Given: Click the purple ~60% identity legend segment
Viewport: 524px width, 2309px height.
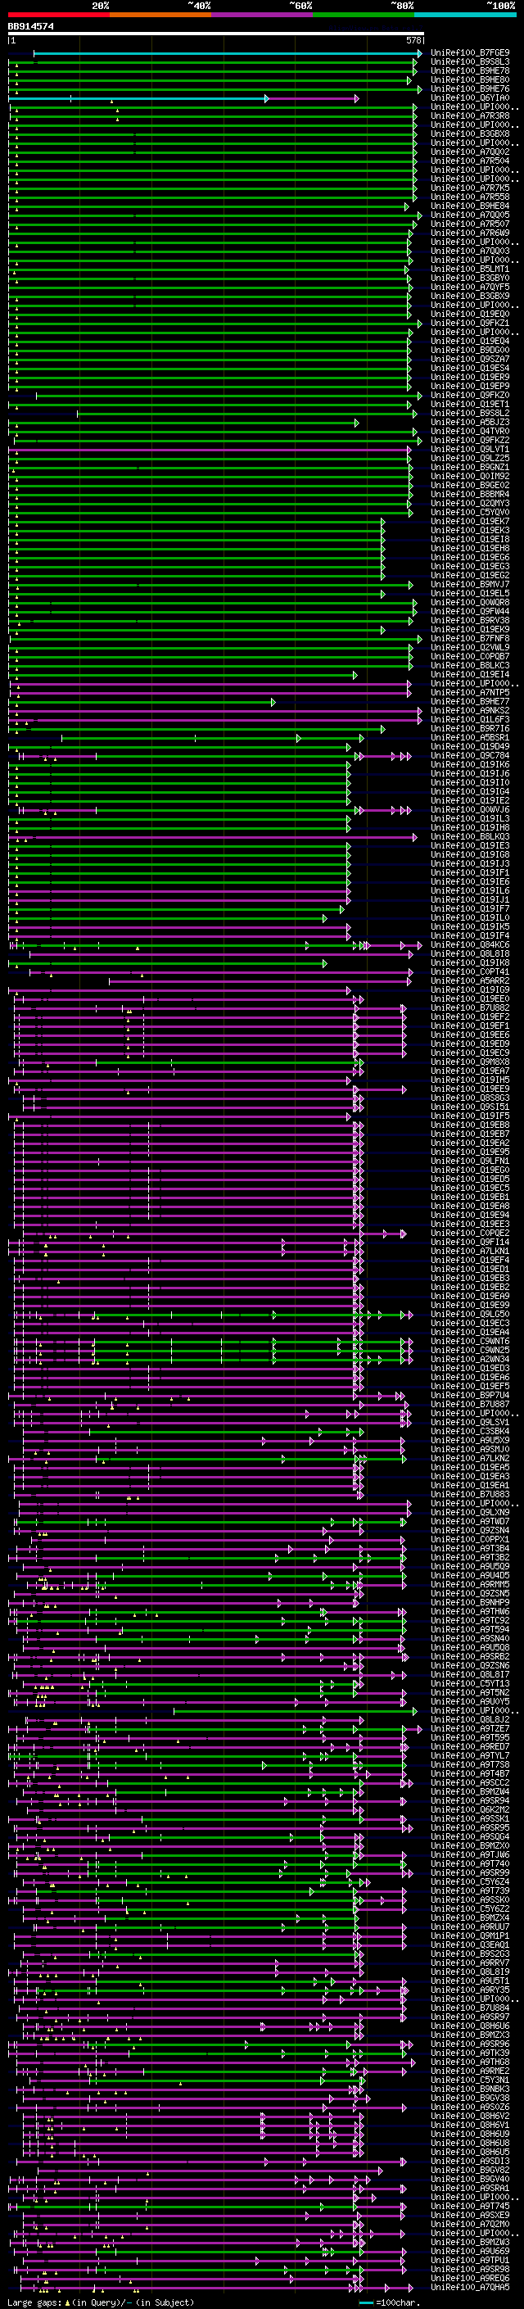Looking at the screenshot, I should coord(263,15).
